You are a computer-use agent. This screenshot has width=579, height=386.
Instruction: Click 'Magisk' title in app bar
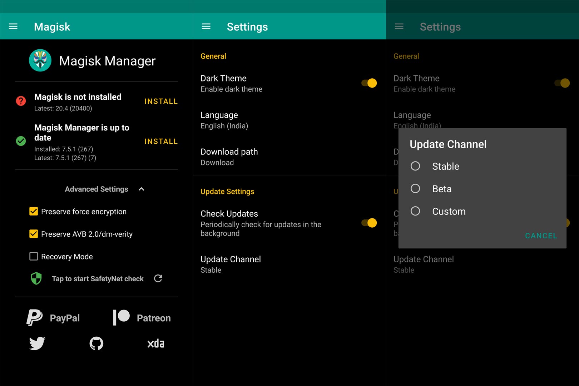(52, 27)
